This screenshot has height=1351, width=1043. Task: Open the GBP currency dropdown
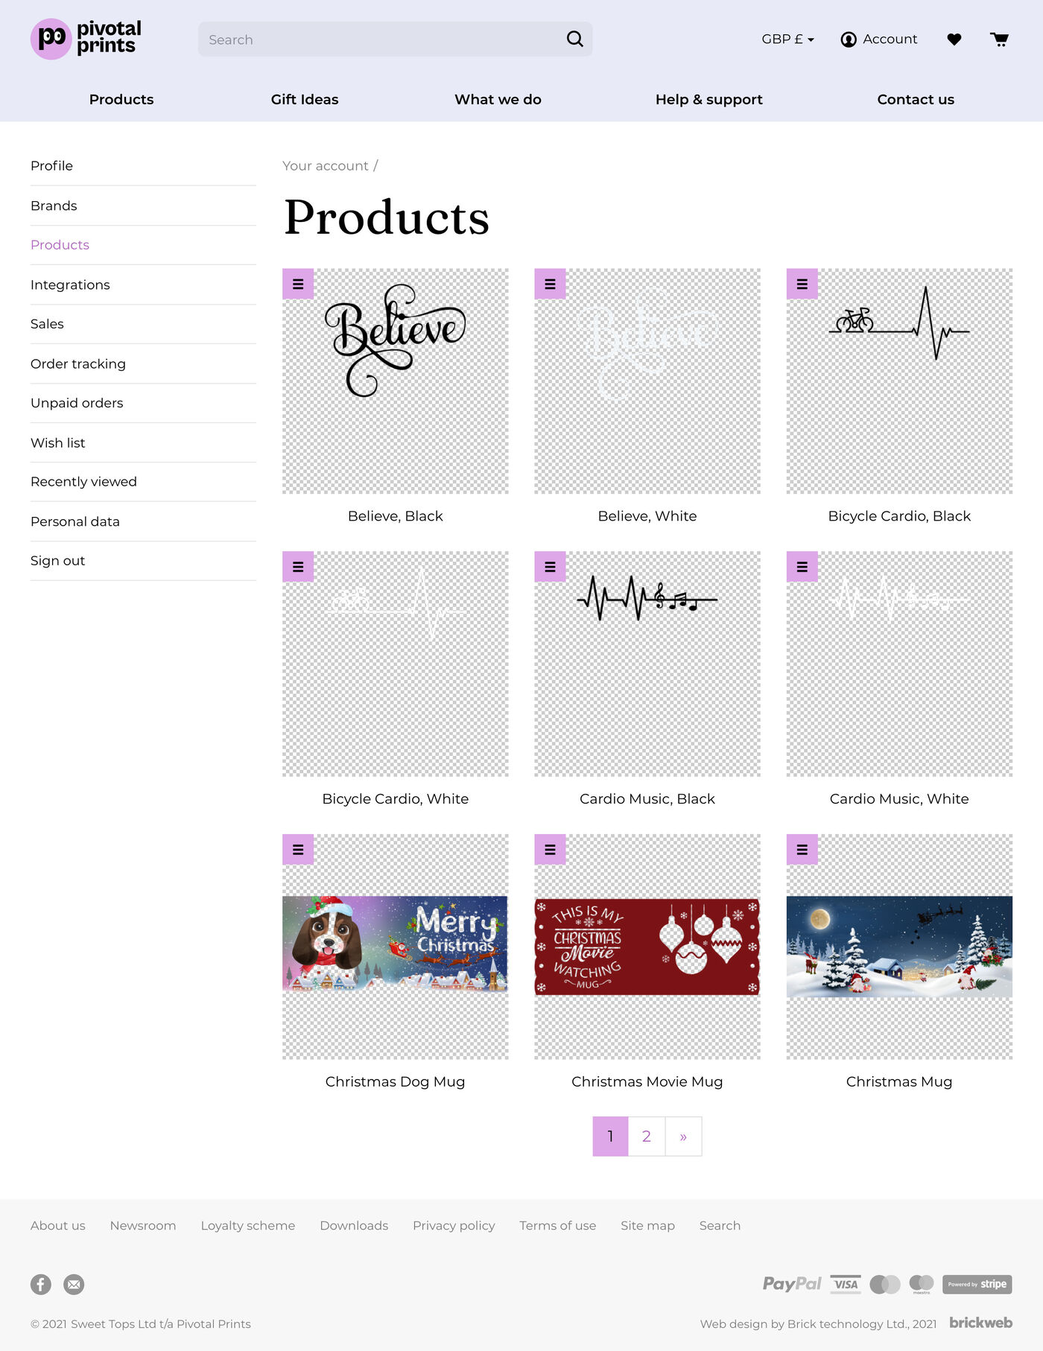(x=786, y=39)
